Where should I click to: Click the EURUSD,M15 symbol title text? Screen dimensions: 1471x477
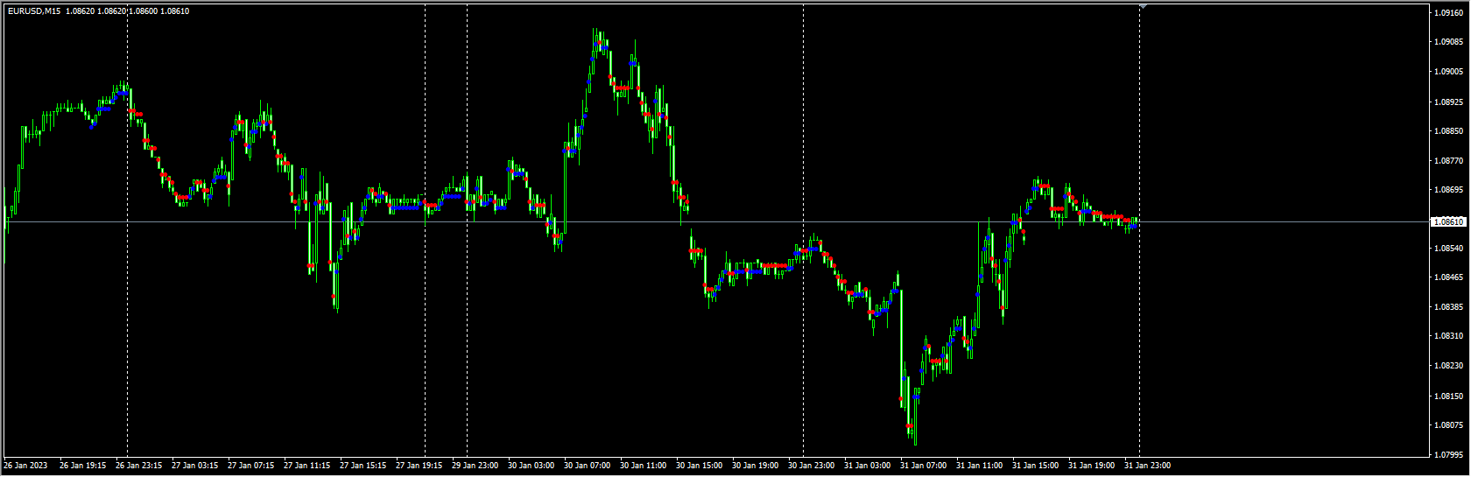coord(34,11)
